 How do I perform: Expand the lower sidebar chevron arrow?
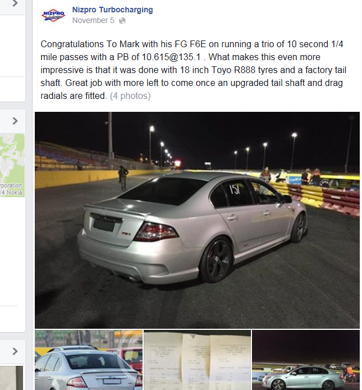pyautogui.click(x=15, y=351)
